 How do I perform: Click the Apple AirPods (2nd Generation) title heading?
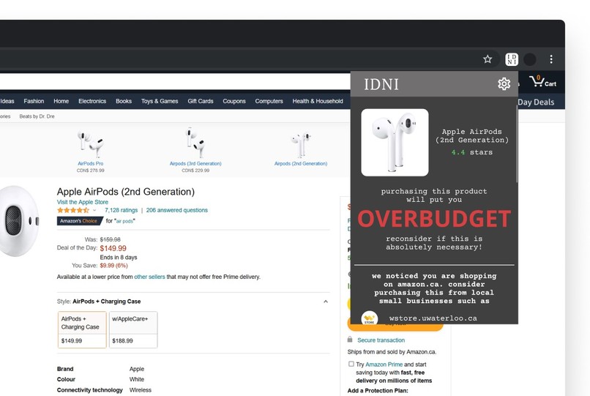[x=126, y=192]
